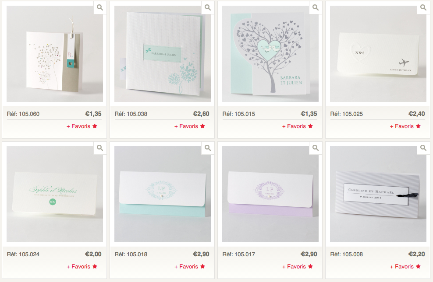
Task: Select the Sophie et Nicolas card thumbnail
Action: [x=55, y=194]
